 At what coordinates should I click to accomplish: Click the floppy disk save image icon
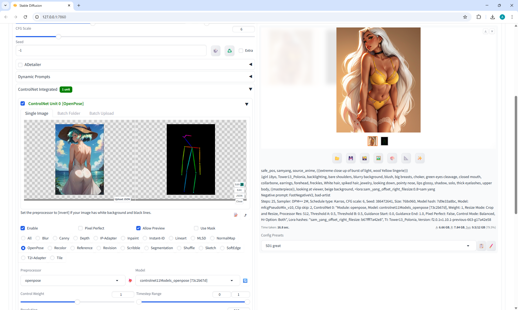point(351,158)
